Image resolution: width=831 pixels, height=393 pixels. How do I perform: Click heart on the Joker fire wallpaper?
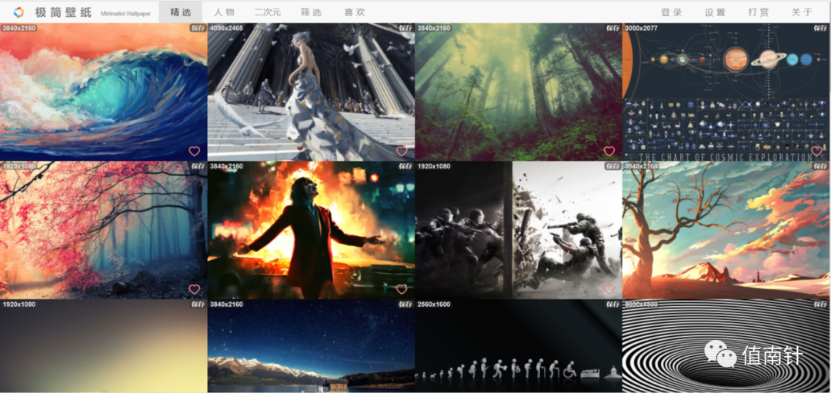point(402,290)
